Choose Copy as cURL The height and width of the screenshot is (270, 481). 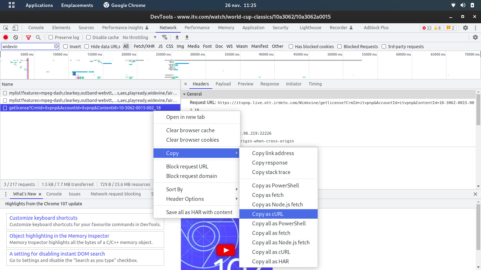coord(279,214)
